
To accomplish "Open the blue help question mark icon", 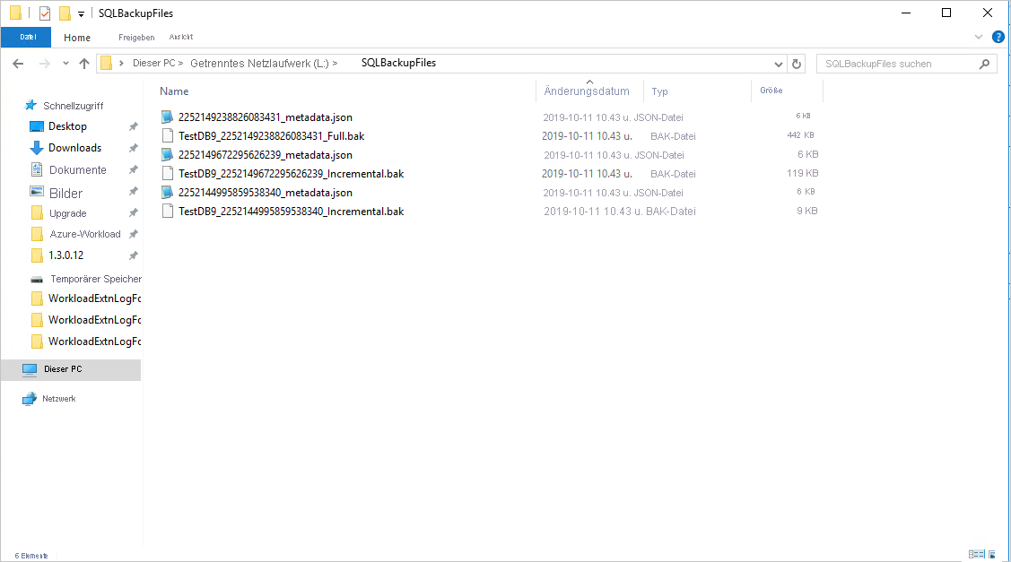I will (x=998, y=38).
